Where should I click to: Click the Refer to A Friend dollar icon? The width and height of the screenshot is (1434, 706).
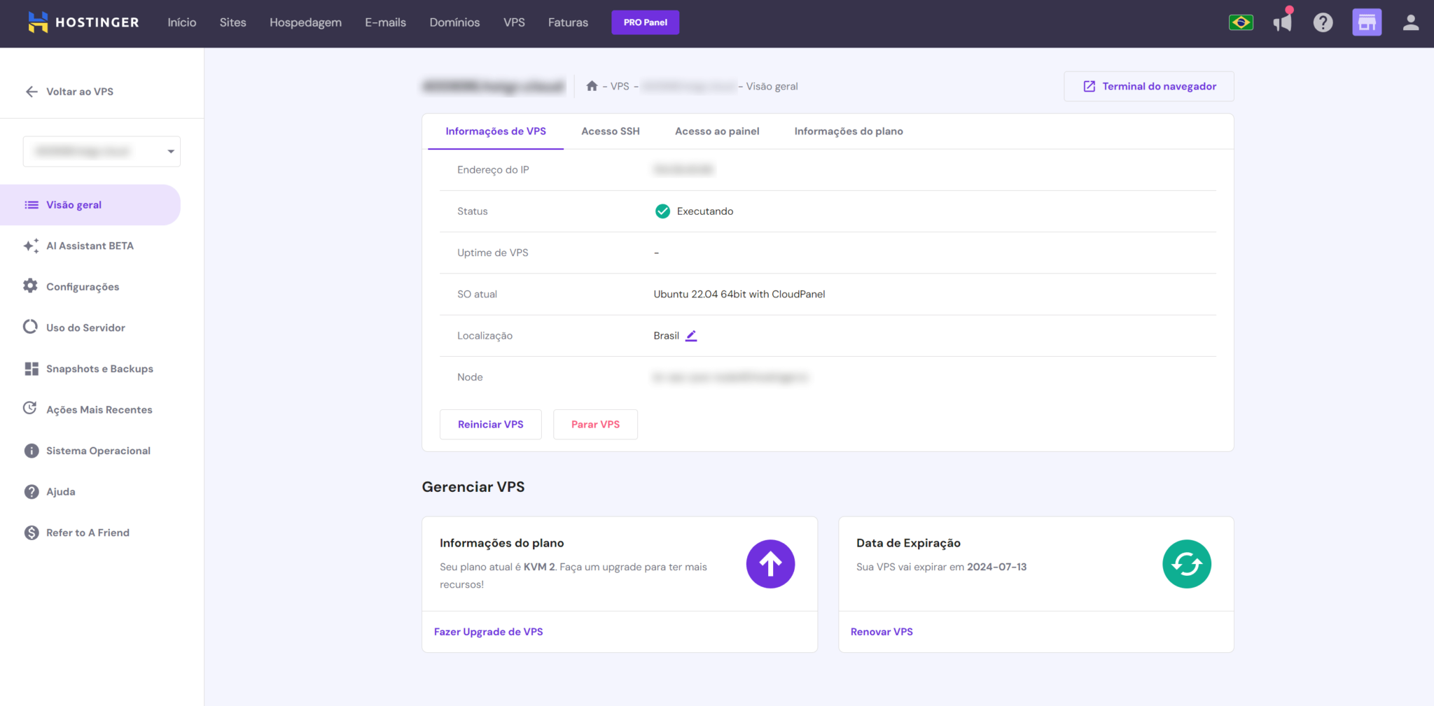[x=32, y=532]
